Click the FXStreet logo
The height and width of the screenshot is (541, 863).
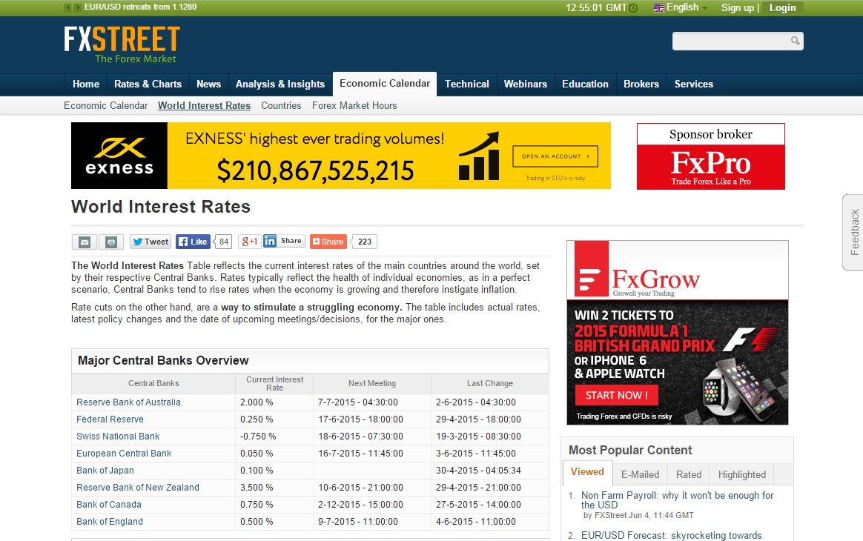[x=122, y=44]
